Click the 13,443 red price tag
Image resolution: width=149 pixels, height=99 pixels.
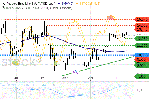point(142,29)
